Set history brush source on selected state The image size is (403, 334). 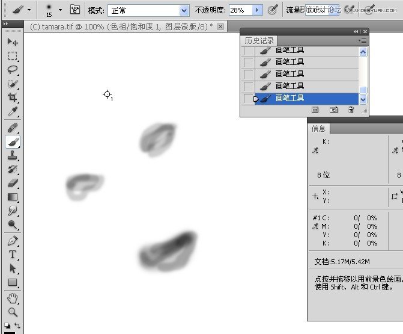[248, 98]
